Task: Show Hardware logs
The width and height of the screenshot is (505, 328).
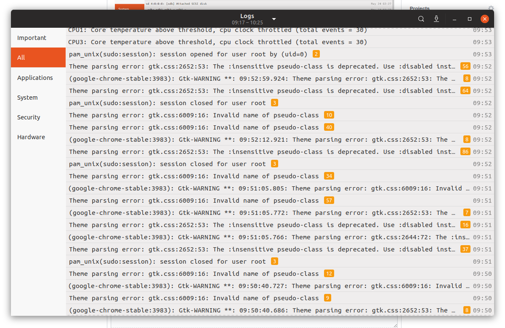Action: pyautogui.click(x=39, y=137)
